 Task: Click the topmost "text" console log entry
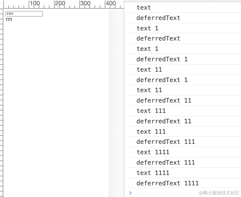144,8
